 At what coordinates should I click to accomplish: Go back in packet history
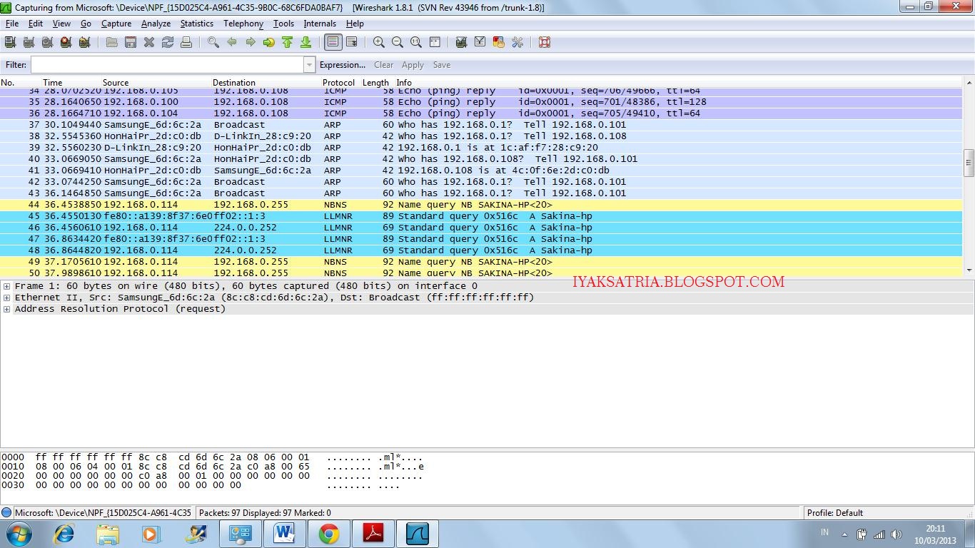click(232, 42)
